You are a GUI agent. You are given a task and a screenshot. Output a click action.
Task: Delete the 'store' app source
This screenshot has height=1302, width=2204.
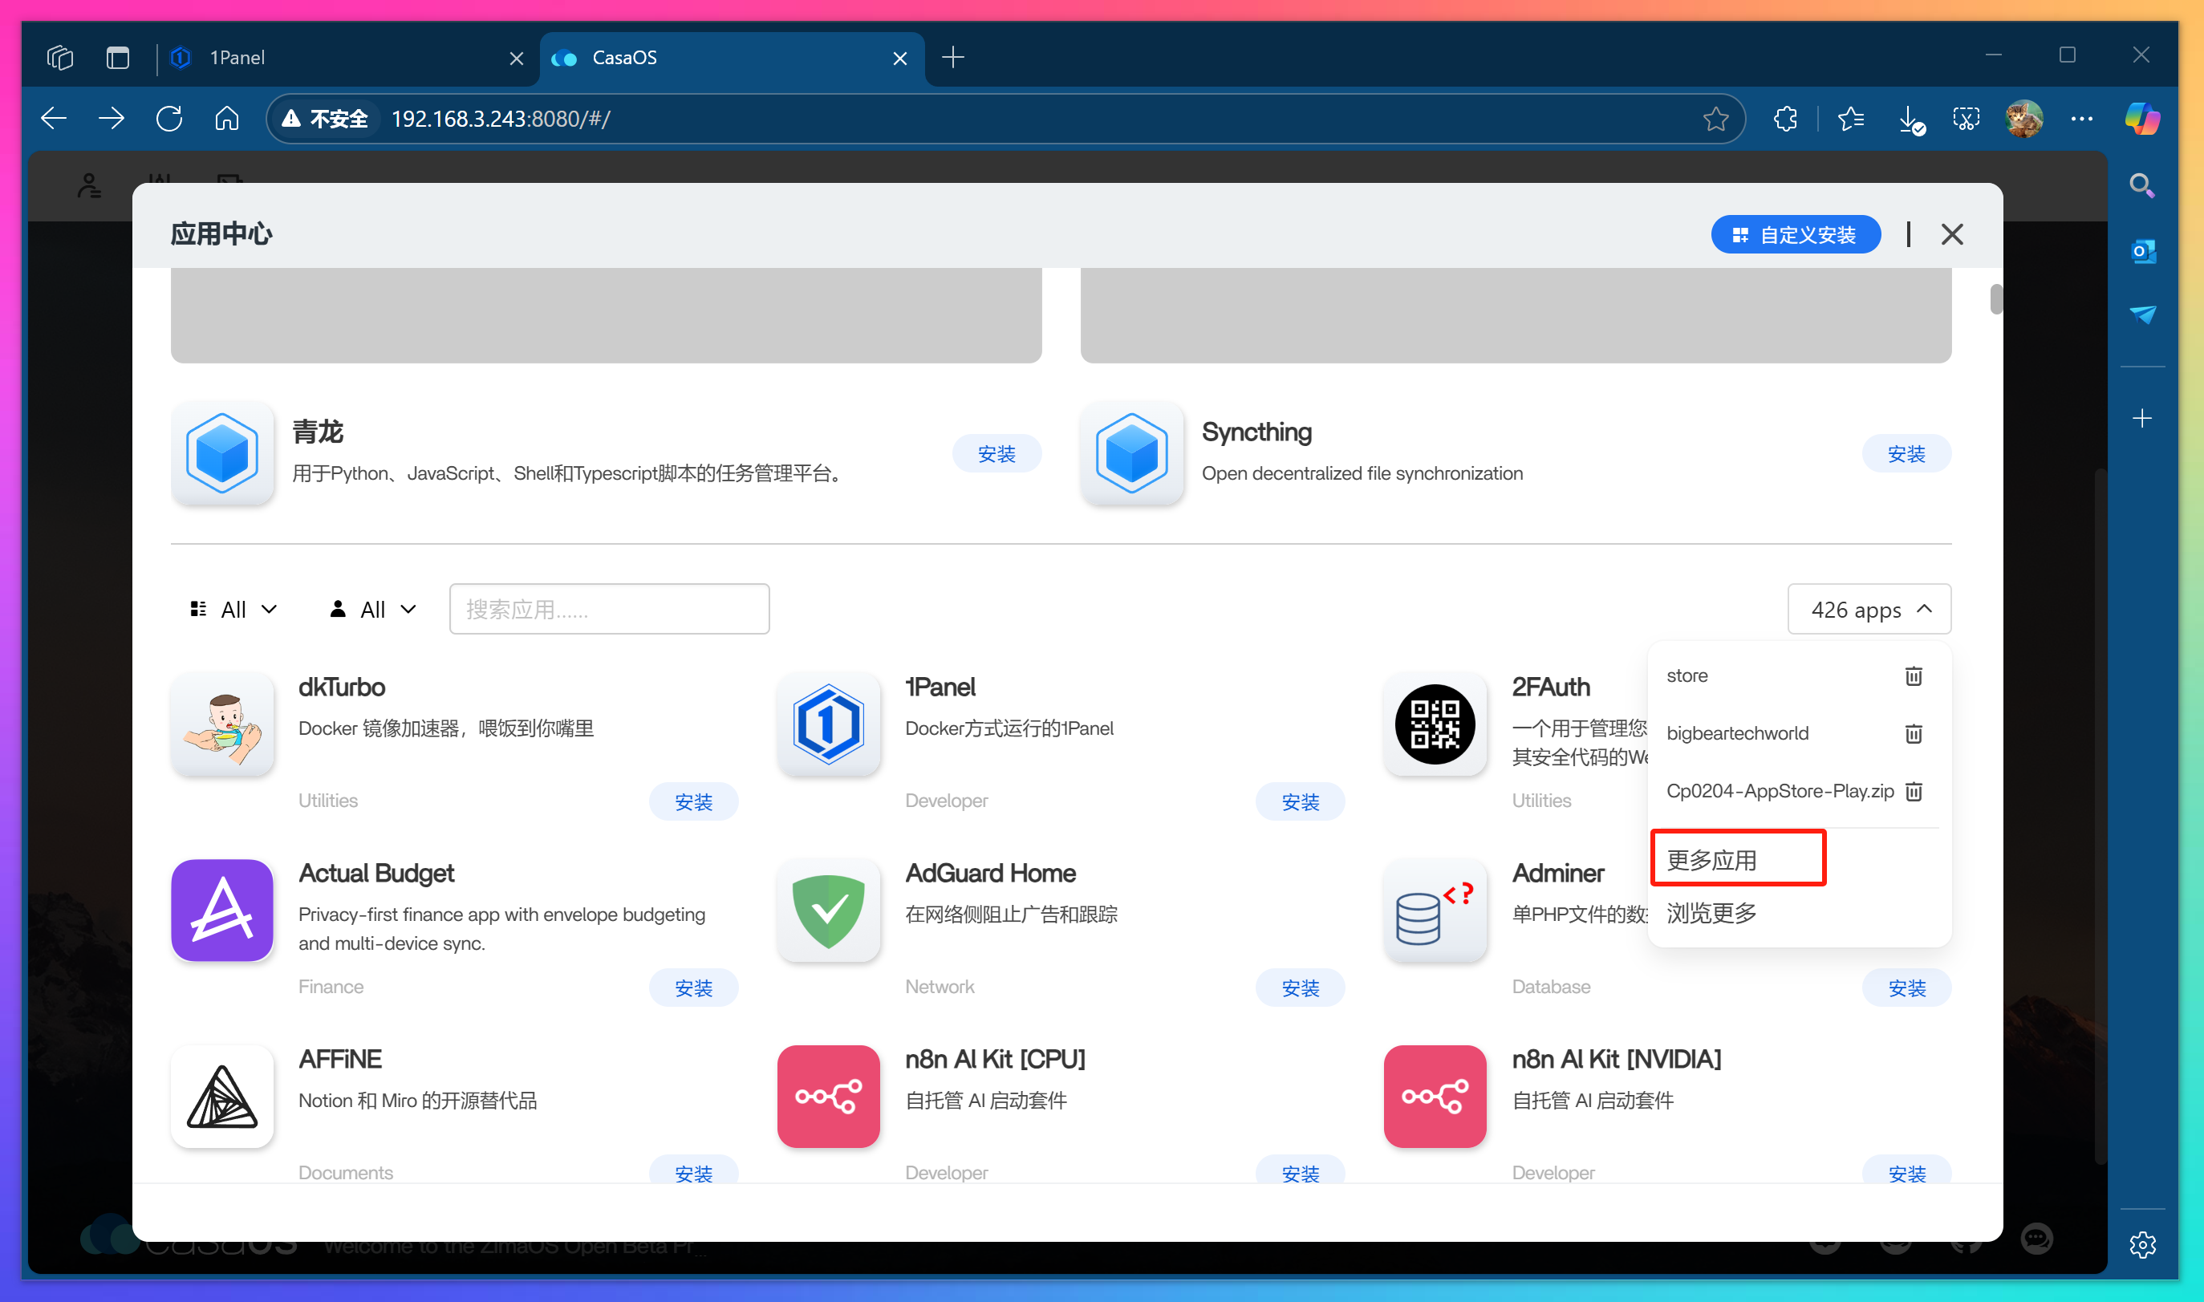pos(1914,675)
